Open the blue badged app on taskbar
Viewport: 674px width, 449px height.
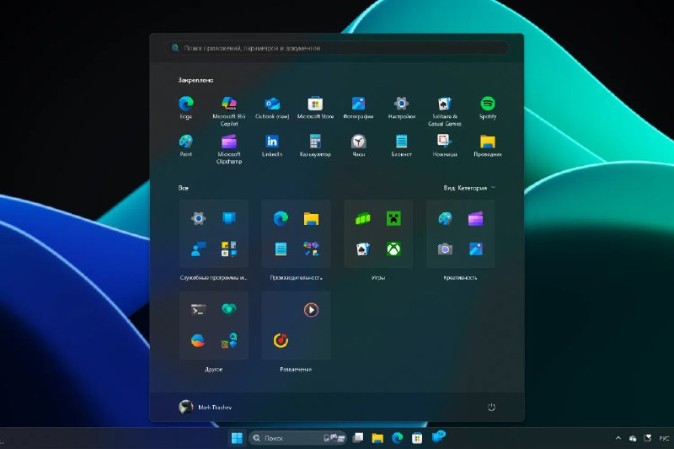[438, 437]
